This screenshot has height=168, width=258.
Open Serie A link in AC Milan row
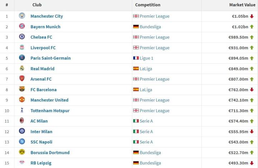point(146,121)
